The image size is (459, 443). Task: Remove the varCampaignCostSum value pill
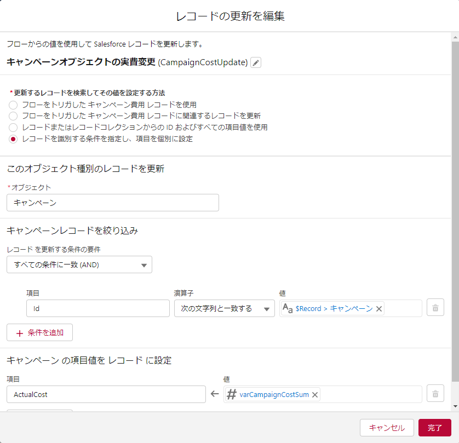tap(315, 394)
